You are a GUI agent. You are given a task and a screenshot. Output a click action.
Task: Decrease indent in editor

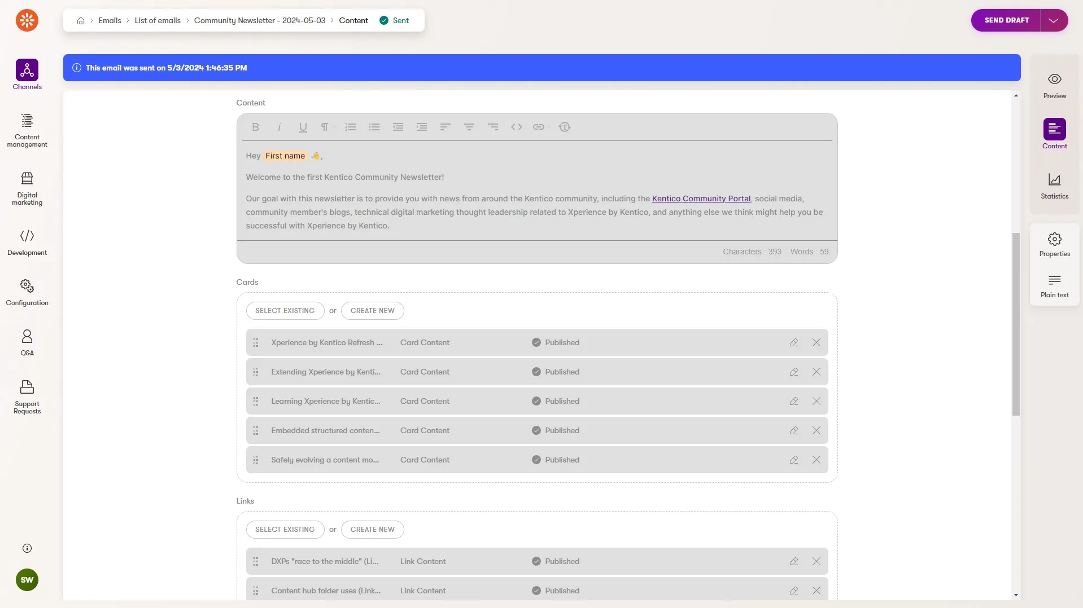[398, 127]
